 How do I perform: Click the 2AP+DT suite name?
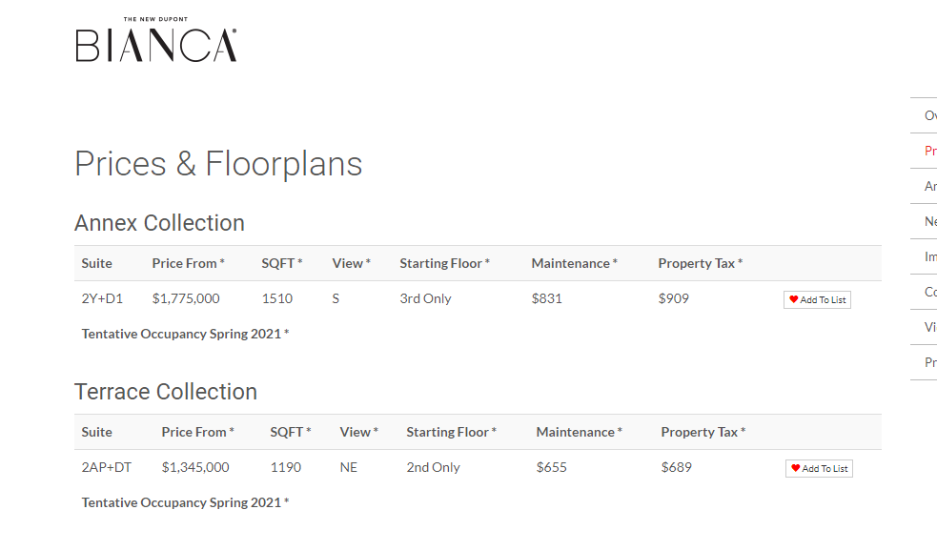pyautogui.click(x=107, y=467)
